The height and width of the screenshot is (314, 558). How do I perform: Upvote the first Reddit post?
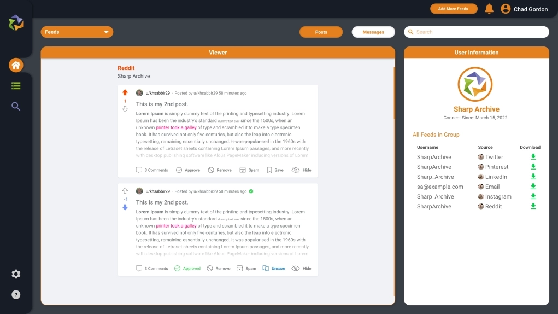(x=125, y=92)
